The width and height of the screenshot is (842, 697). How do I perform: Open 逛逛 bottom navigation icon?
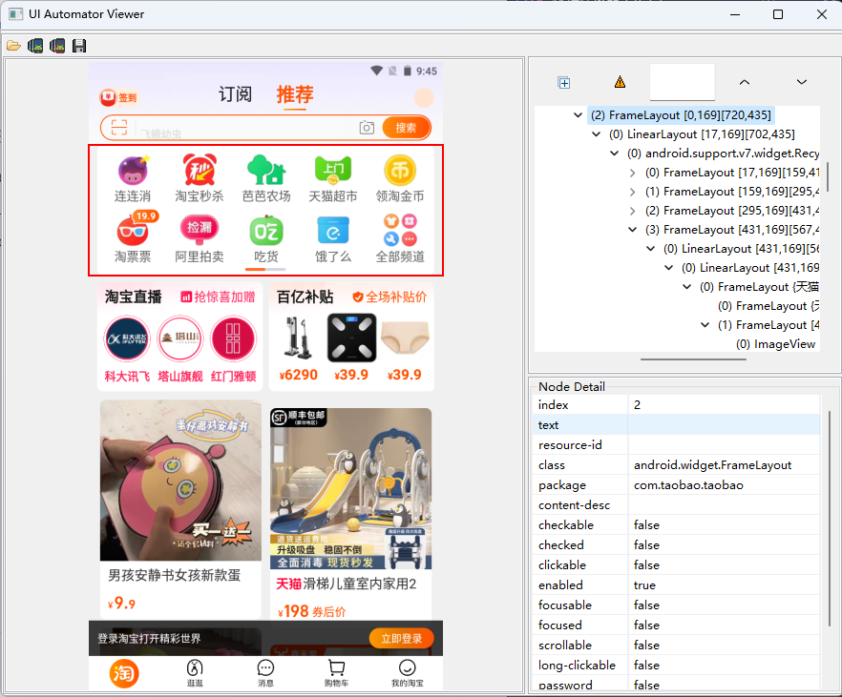(x=195, y=673)
